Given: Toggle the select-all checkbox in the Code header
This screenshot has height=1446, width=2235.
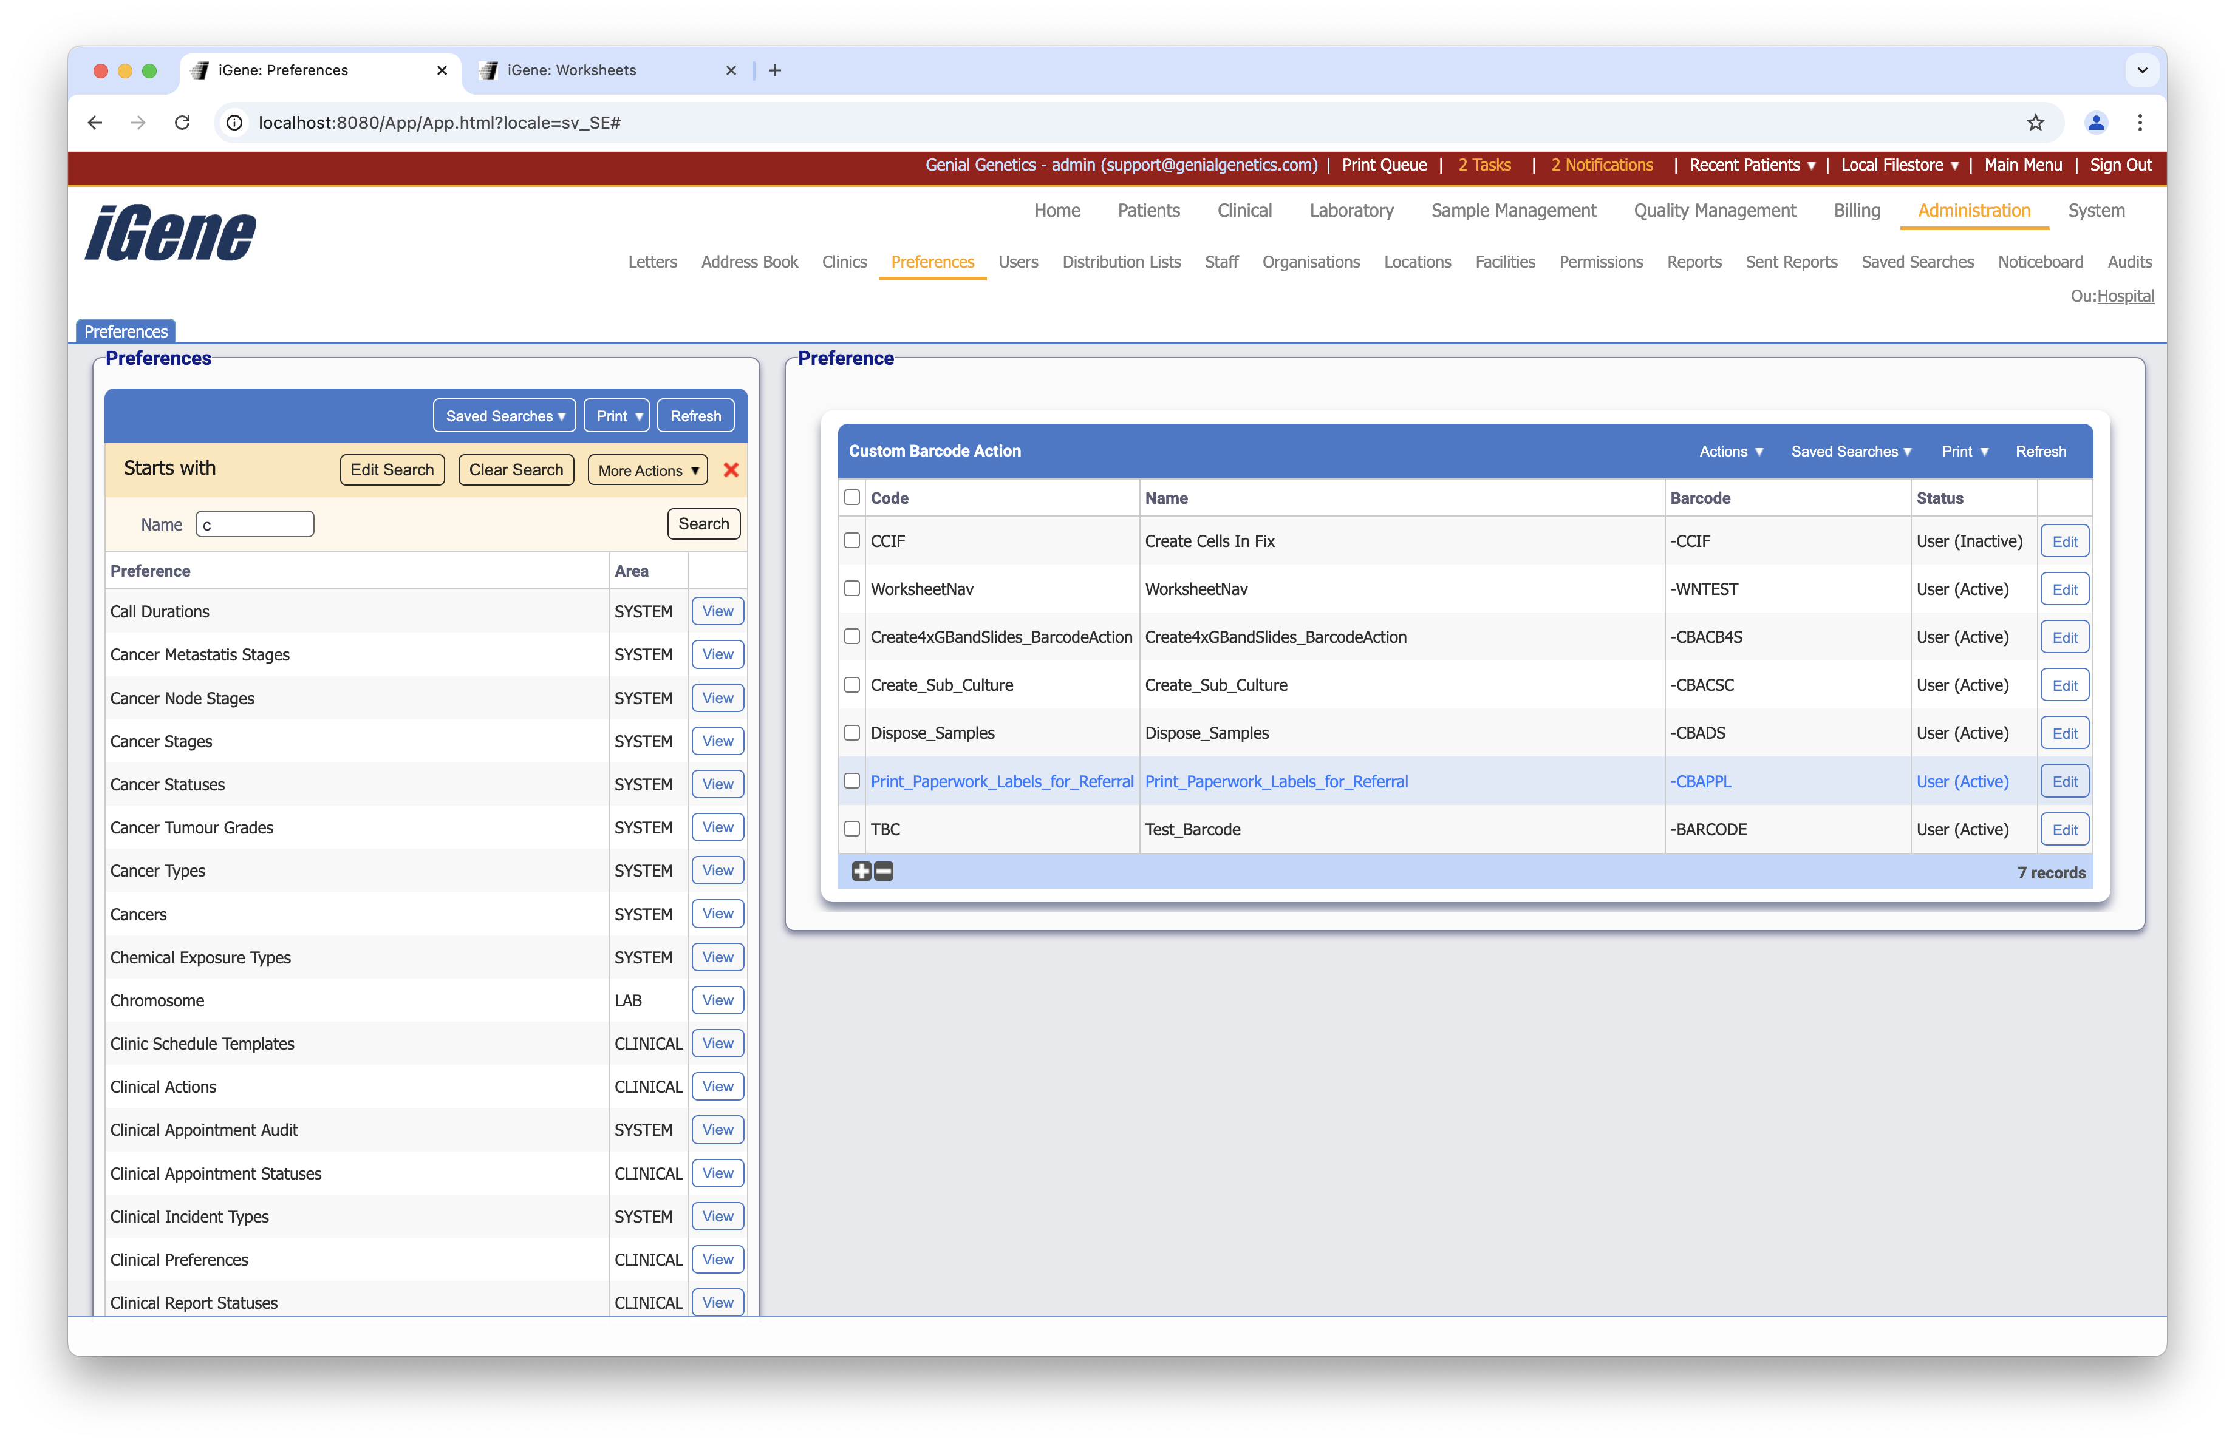Looking at the screenshot, I should click(x=851, y=497).
